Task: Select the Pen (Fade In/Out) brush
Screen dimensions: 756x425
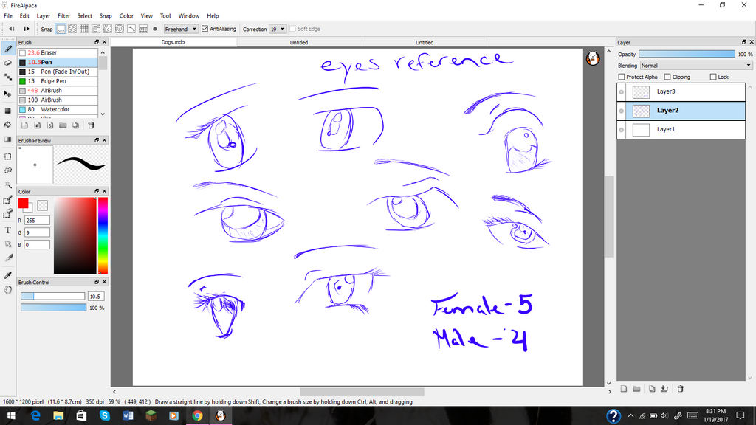Action: (58, 72)
